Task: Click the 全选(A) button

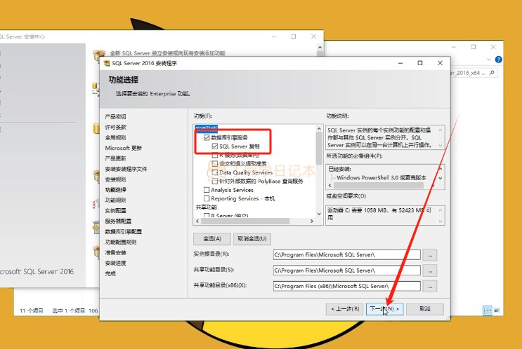Action: click(212, 239)
